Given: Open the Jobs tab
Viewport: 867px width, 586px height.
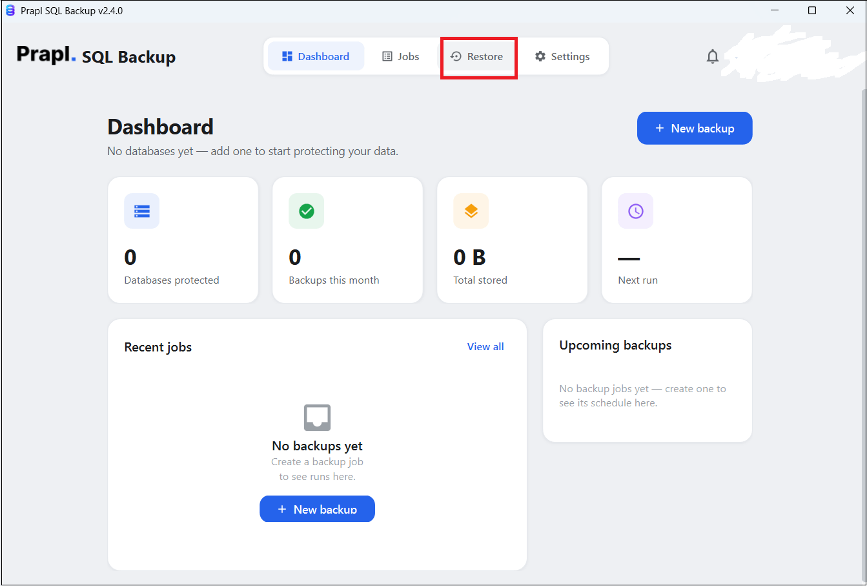Looking at the screenshot, I should click(x=401, y=56).
